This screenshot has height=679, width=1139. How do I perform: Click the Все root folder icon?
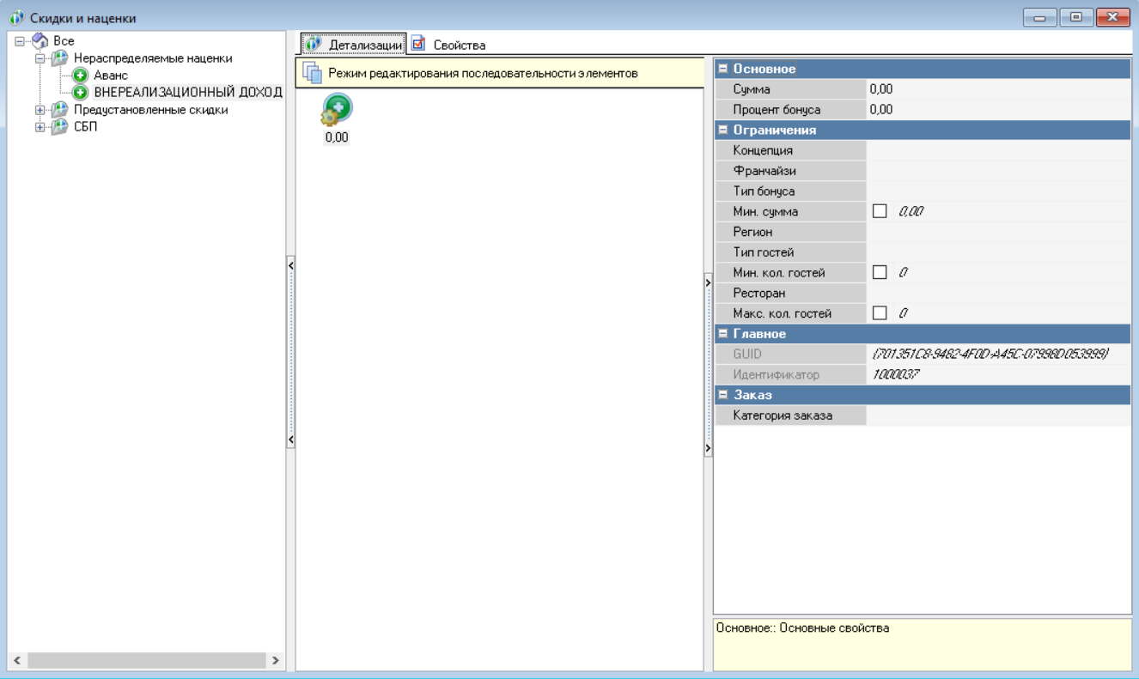[40, 41]
